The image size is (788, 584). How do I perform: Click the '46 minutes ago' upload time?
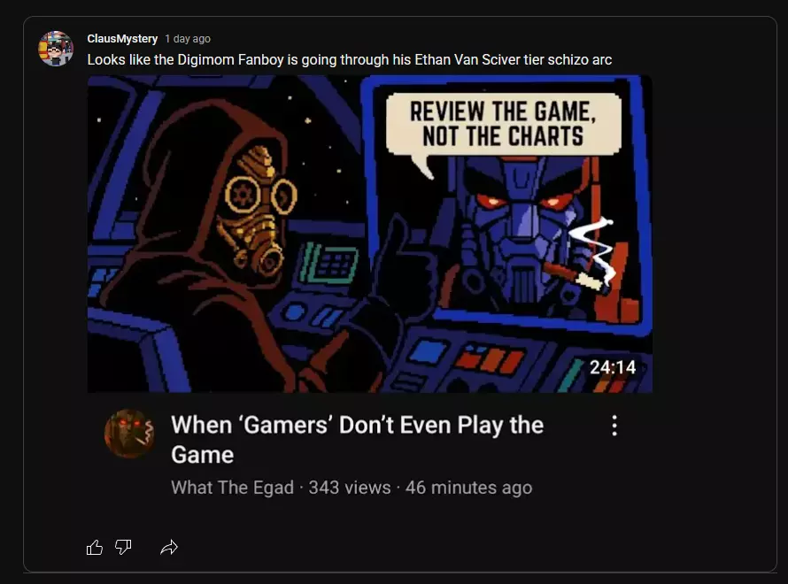pos(468,488)
